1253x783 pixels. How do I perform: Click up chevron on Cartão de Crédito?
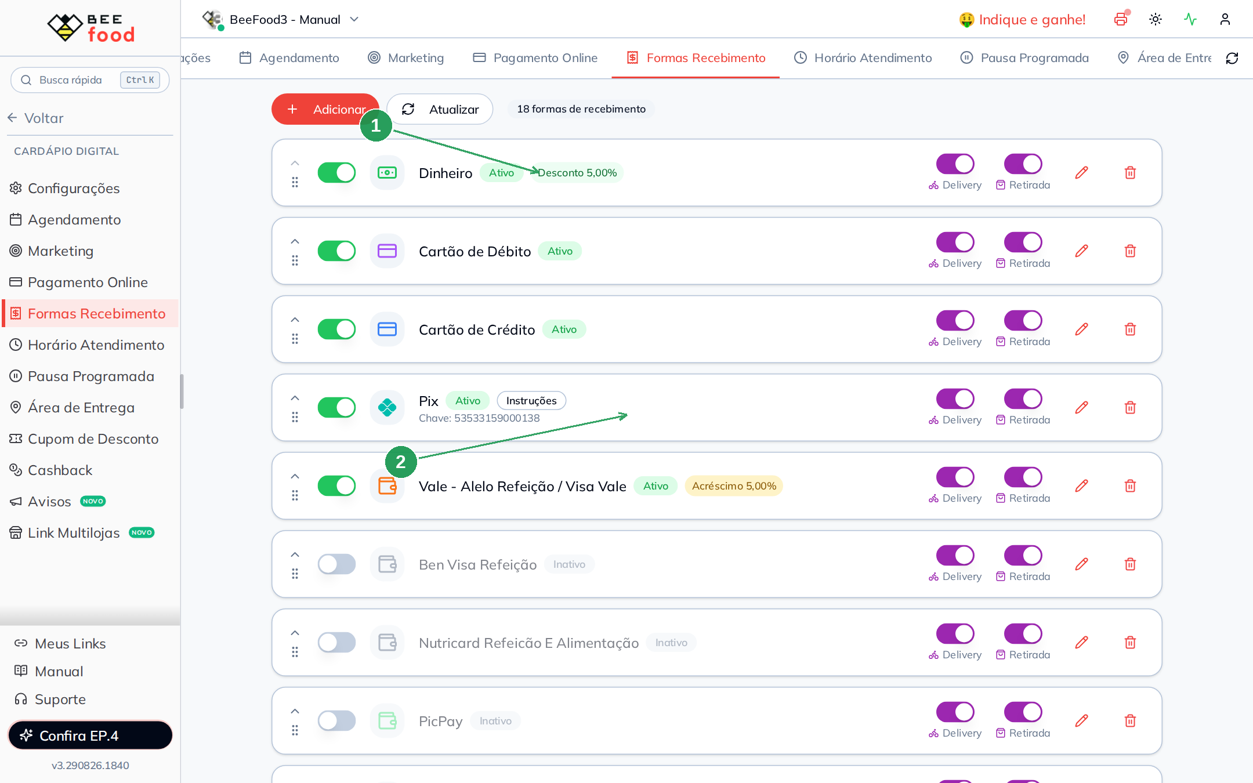click(x=295, y=320)
